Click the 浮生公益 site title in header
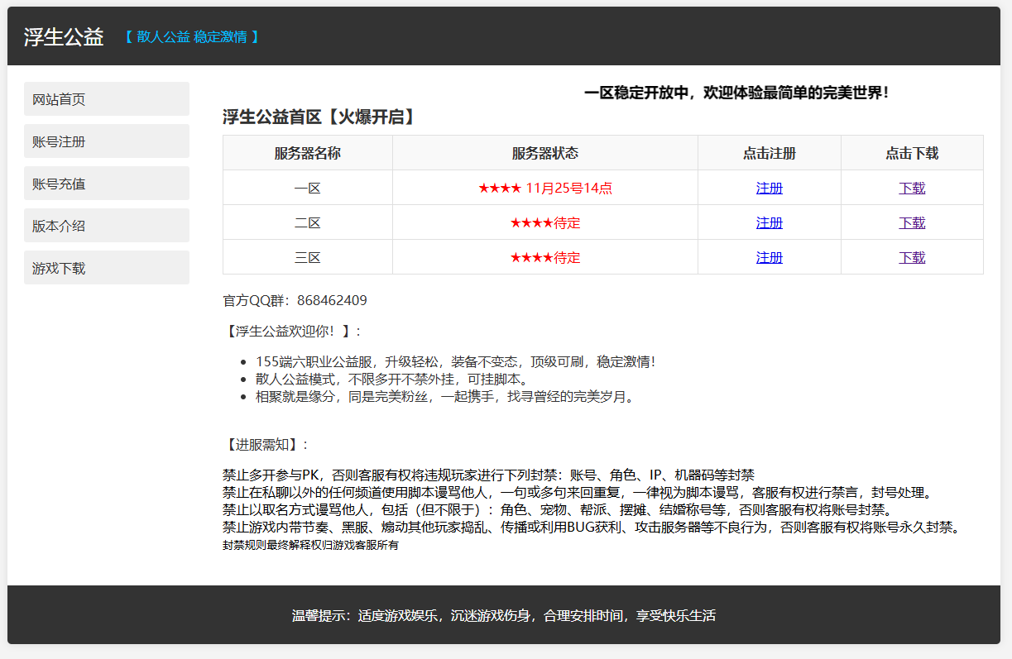Image resolution: width=1012 pixels, height=659 pixels. [x=64, y=36]
